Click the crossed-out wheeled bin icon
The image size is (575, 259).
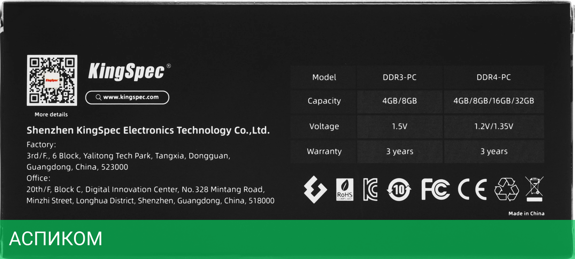534,189
